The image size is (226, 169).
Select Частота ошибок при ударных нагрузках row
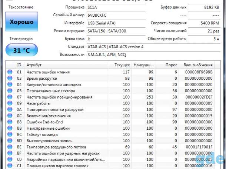click(x=110, y=153)
